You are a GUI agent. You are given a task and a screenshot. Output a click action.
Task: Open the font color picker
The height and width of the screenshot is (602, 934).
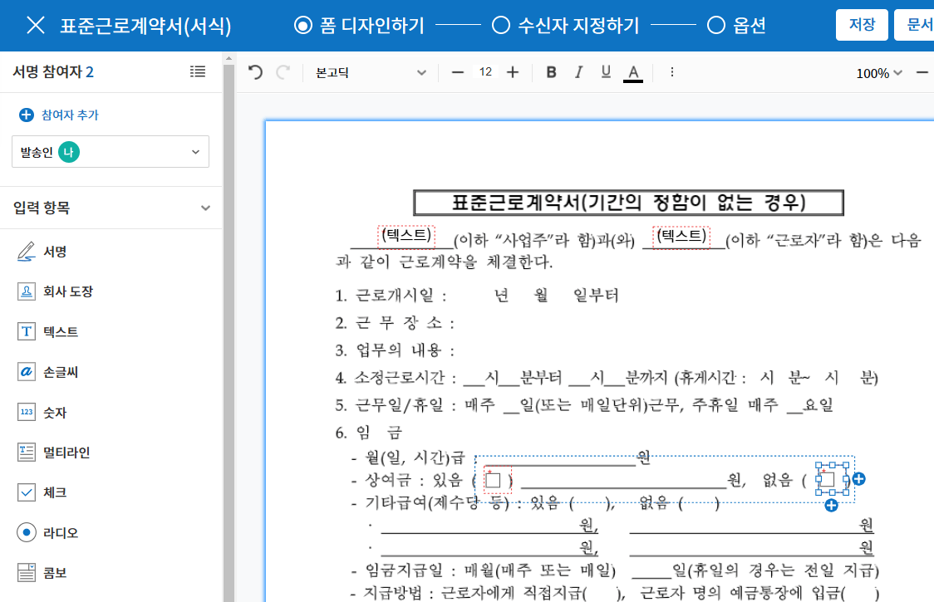click(x=633, y=72)
